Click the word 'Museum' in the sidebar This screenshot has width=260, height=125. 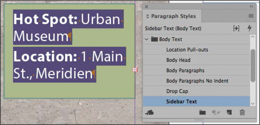click(41, 37)
